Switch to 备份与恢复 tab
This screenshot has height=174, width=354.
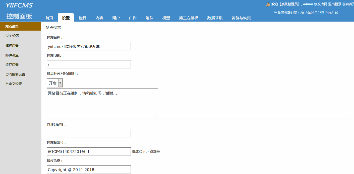(241, 18)
